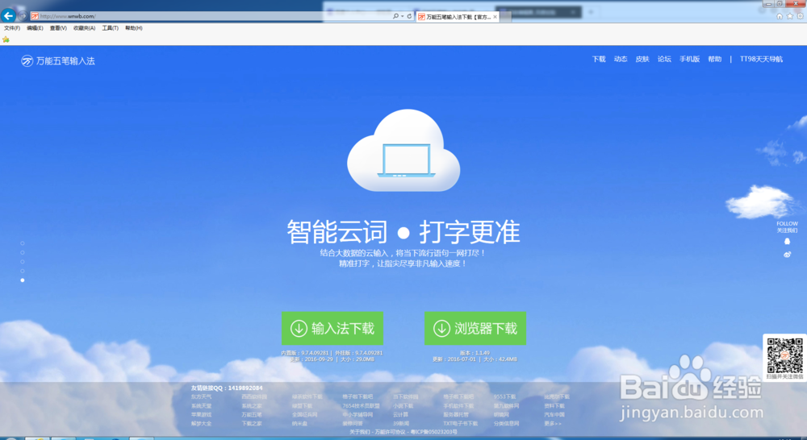Click the 手机软件下载 footer link
The height and width of the screenshot is (440, 807).
[458, 406]
